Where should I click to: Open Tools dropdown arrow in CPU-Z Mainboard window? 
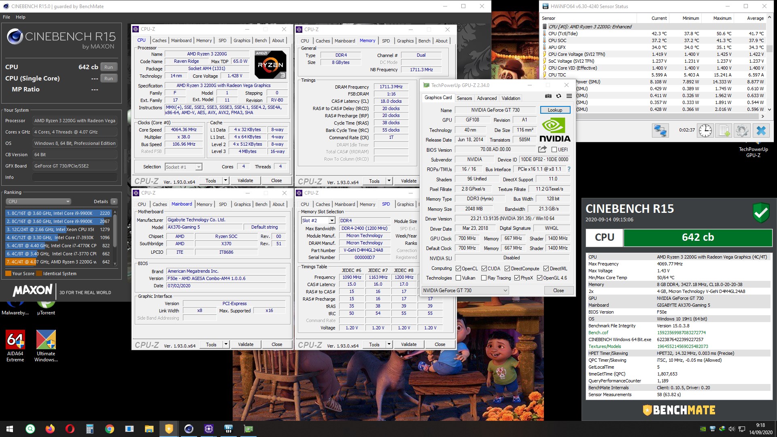(x=226, y=344)
